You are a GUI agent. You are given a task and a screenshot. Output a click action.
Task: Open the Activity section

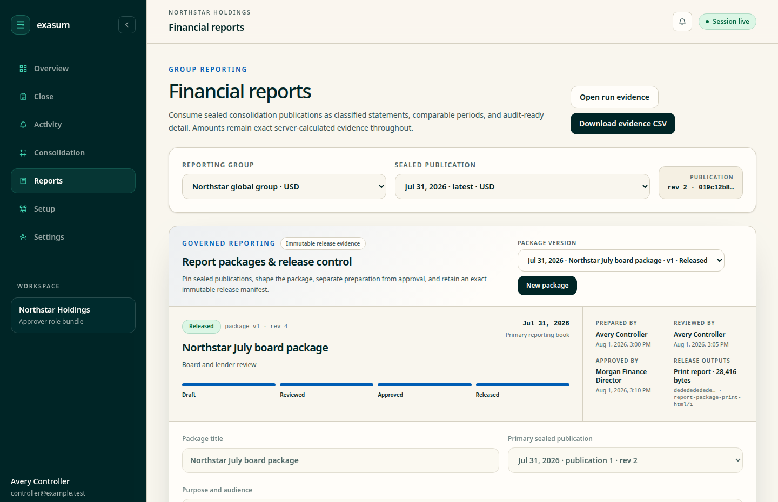click(x=73, y=125)
